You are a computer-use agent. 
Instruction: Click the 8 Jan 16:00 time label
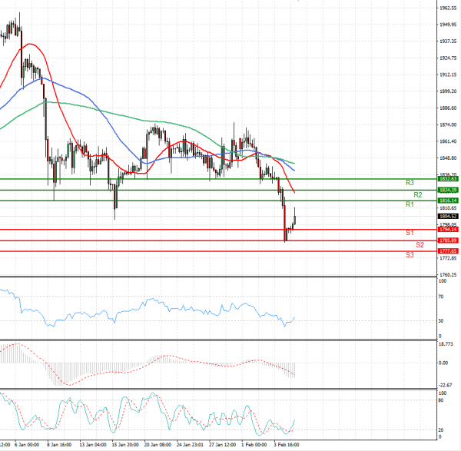[59, 445]
